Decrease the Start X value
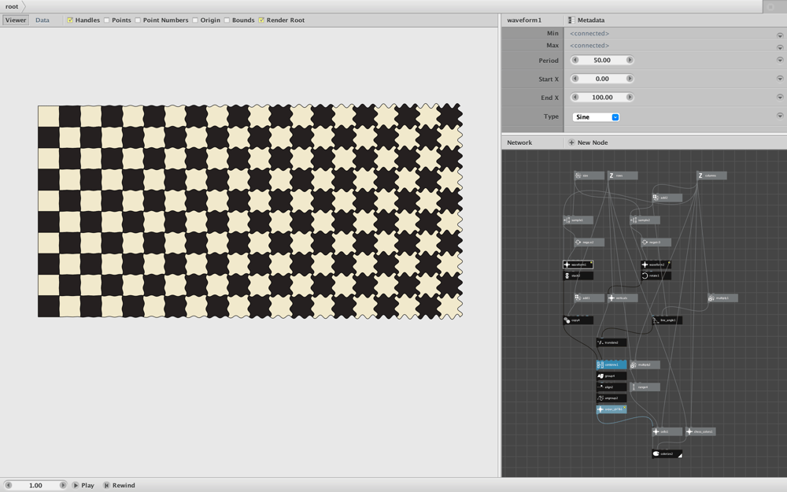The image size is (787, 492). pos(575,79)
